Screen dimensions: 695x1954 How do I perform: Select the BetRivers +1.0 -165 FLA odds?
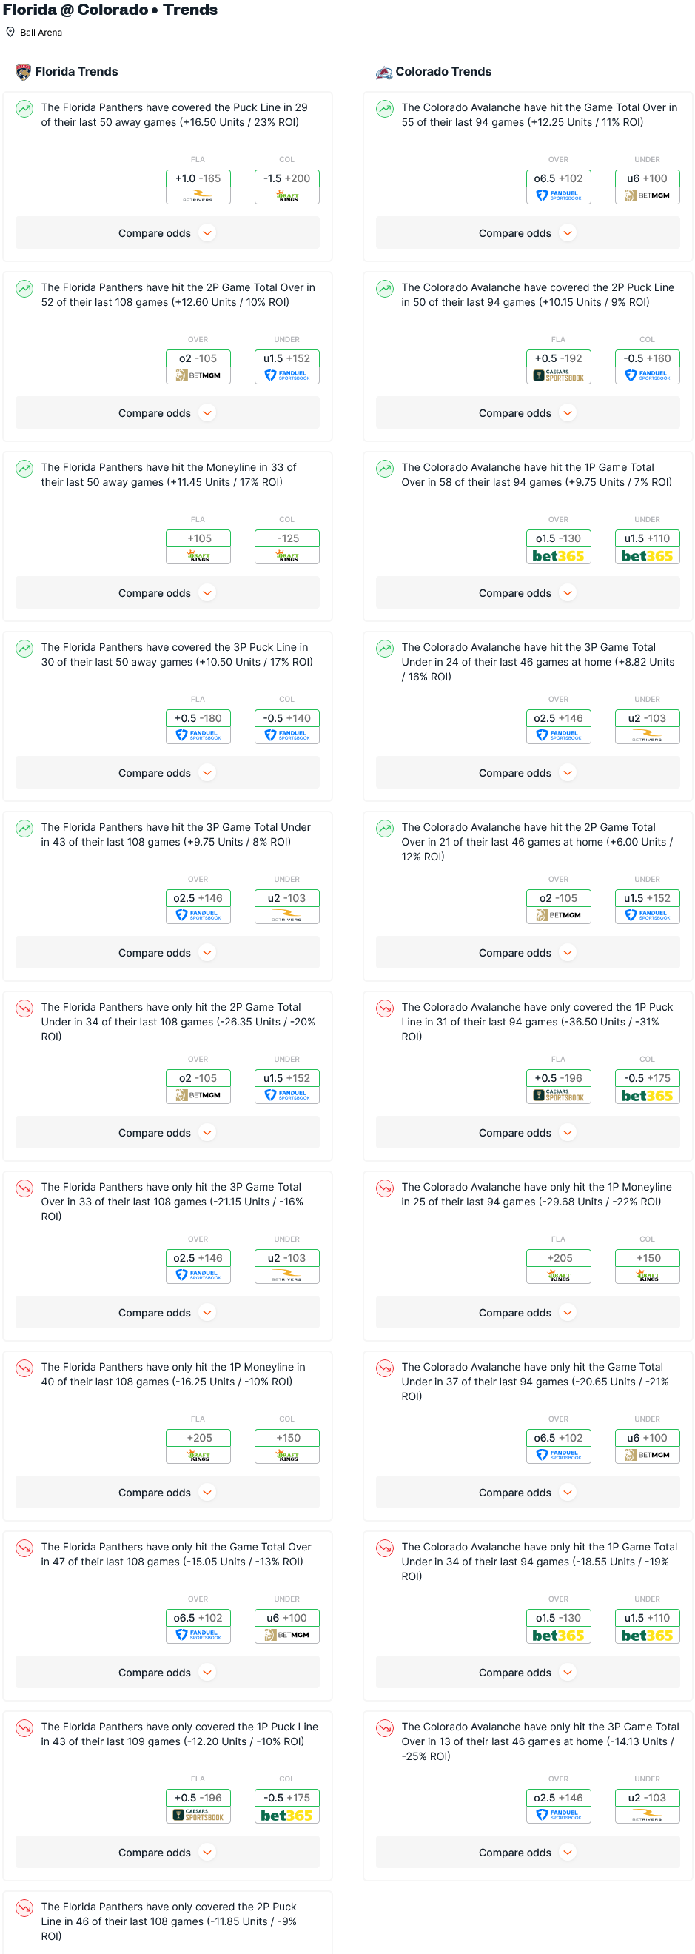click(x=198, y=187)
